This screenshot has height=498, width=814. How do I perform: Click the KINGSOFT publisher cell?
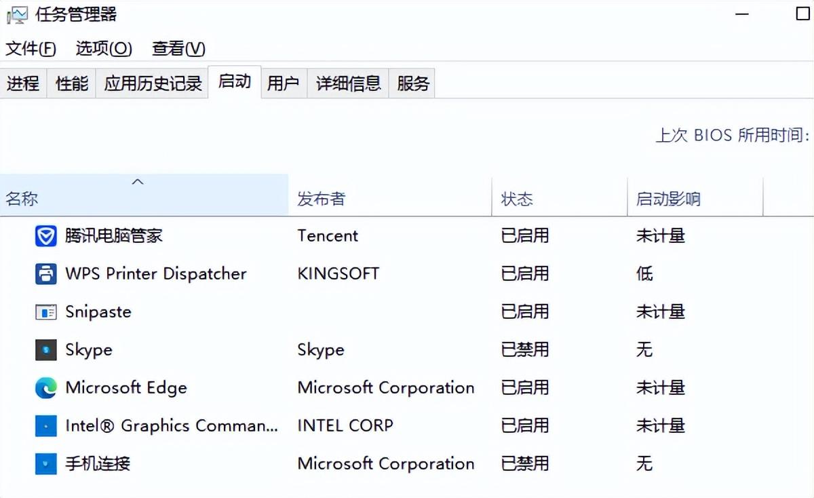(x=338, y=274)
